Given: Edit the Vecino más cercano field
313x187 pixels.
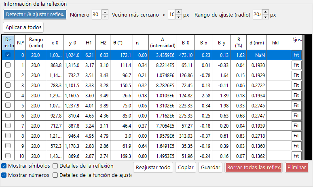Looking at the screenshot, I should (172, 15).
